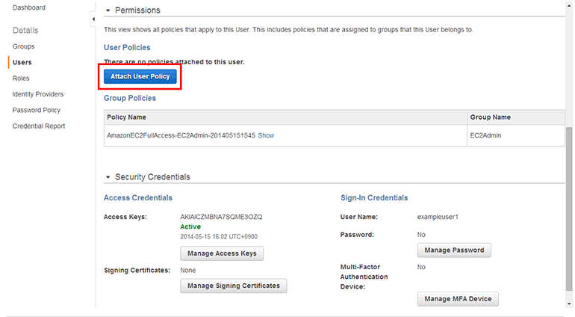Collapse the left navigation pane arrow
The height and width of the screenshot is (317, 575).
93,19
